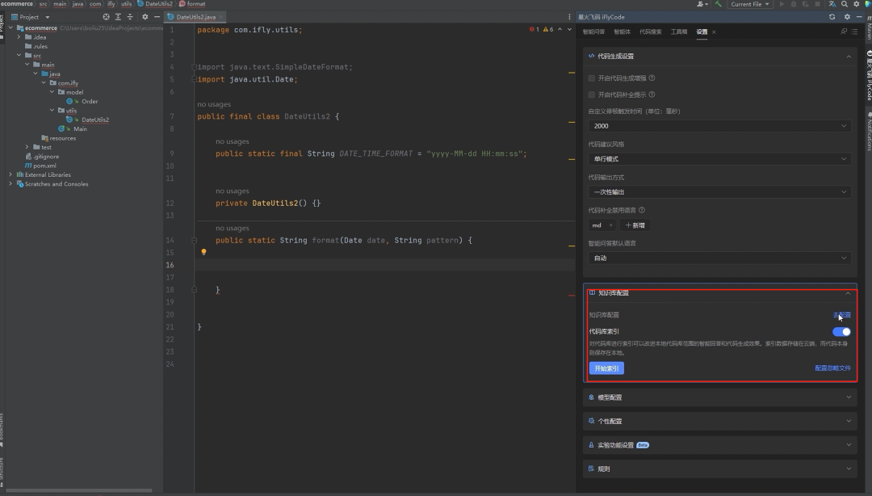Switch to the 智能体 tab
The width and height of the screenshot is (872, 496).
622,32
